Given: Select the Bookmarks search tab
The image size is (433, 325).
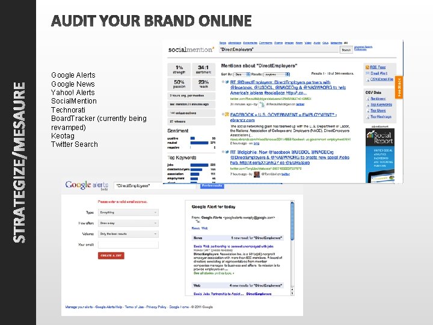Looking at the screenshot, I should tap(250, 43).
